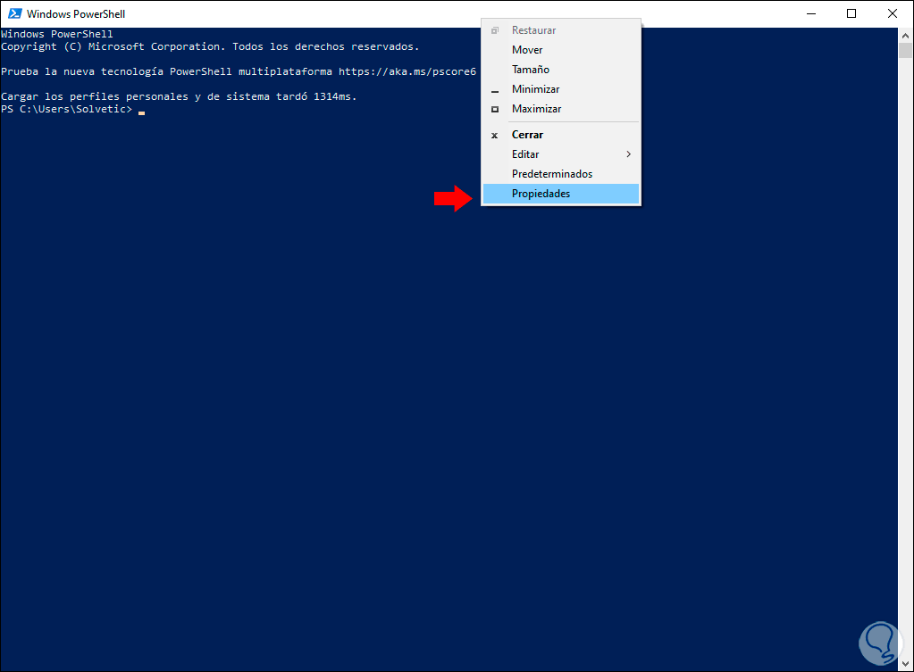
Task: Click the scrollbar up arrow
Action: 905,36
